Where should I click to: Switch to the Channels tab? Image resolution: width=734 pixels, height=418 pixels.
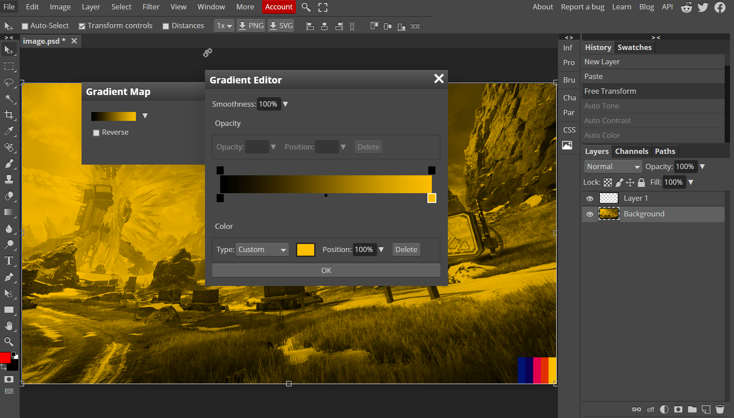point(631,151)
